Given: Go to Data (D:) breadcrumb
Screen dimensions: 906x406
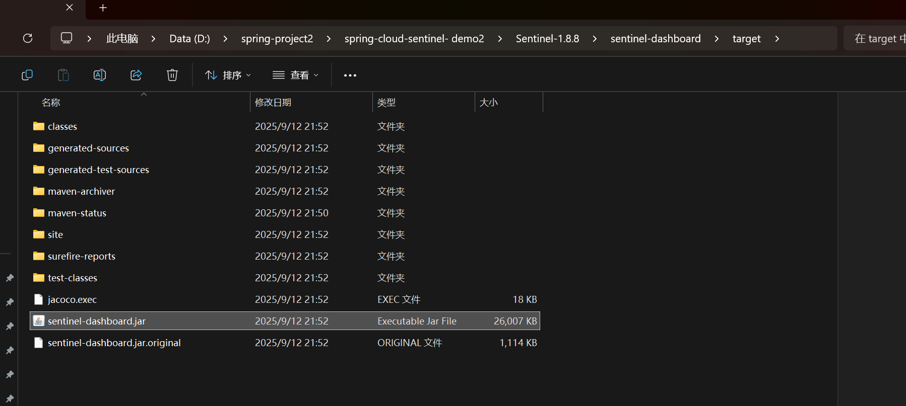Looking at the screenshot, I should 189,39.
